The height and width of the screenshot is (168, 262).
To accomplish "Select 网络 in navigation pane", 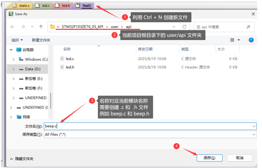I will [x=23, y=117].
